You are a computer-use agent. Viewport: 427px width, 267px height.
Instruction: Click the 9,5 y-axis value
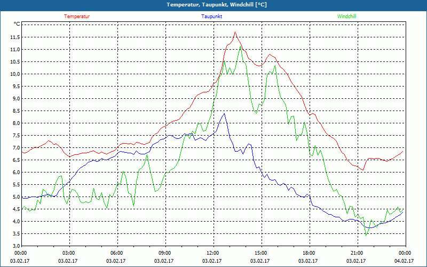[x=16, y=86]
